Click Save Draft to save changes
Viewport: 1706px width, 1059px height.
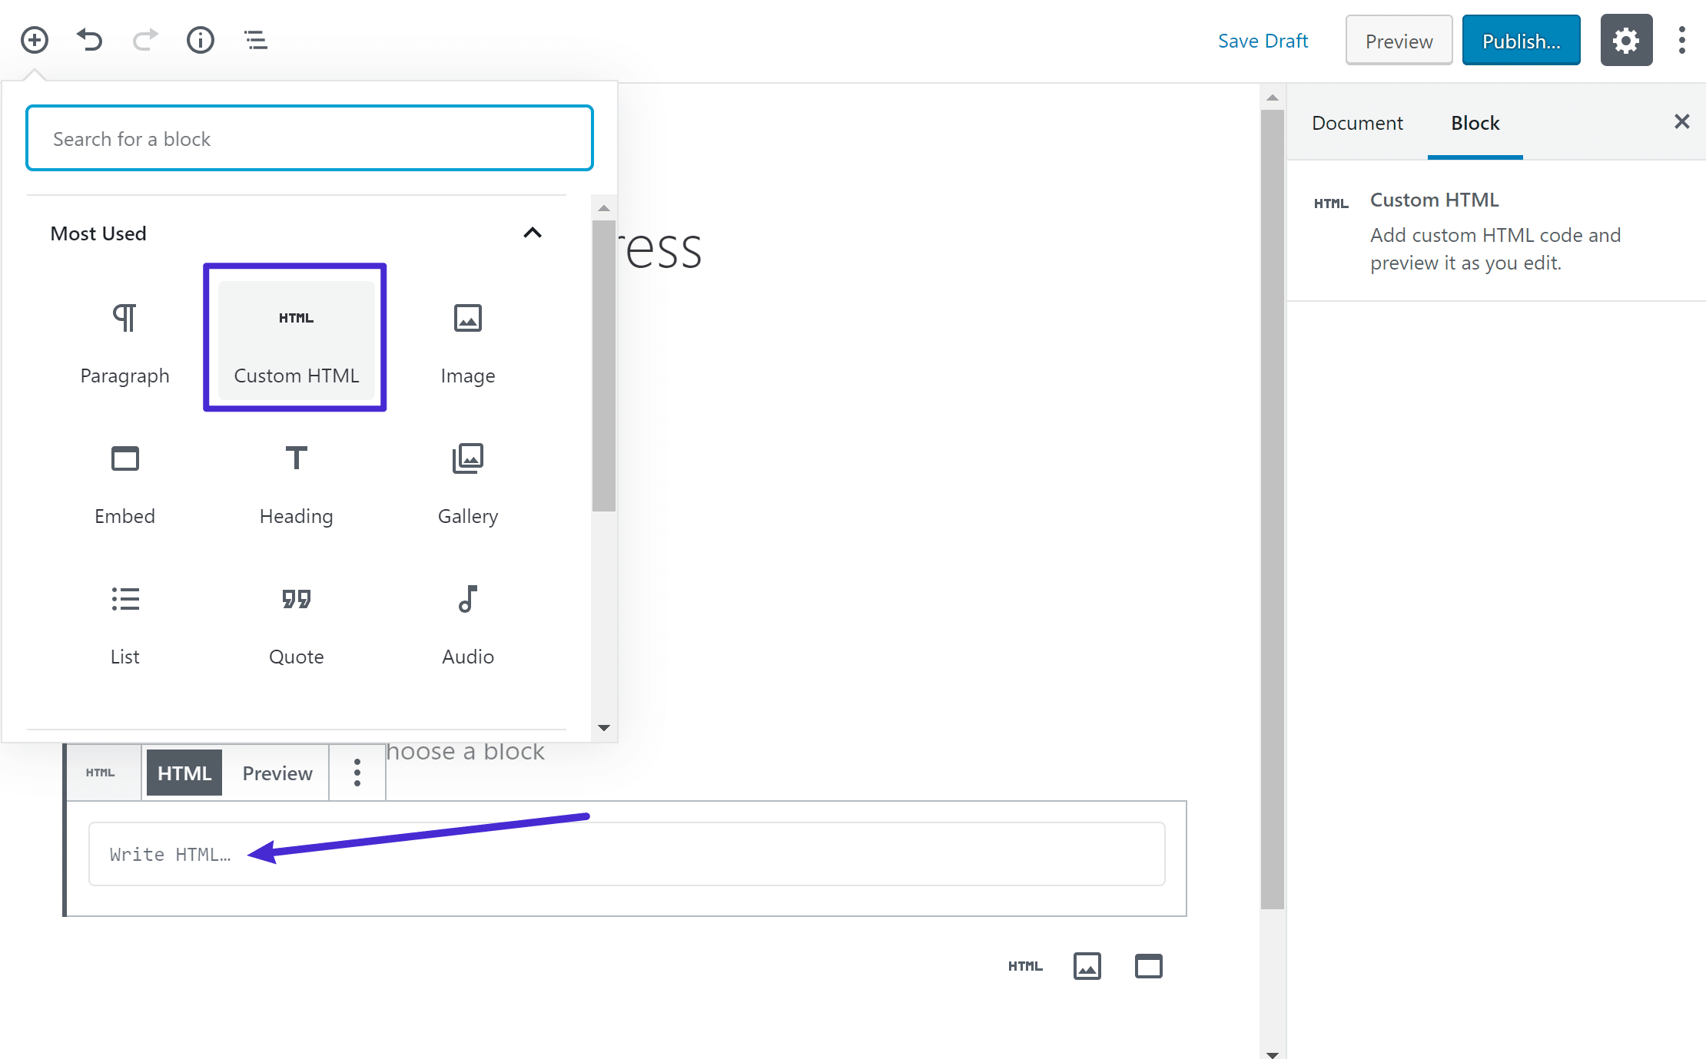pyautogui.click(x=1263, y=40)
